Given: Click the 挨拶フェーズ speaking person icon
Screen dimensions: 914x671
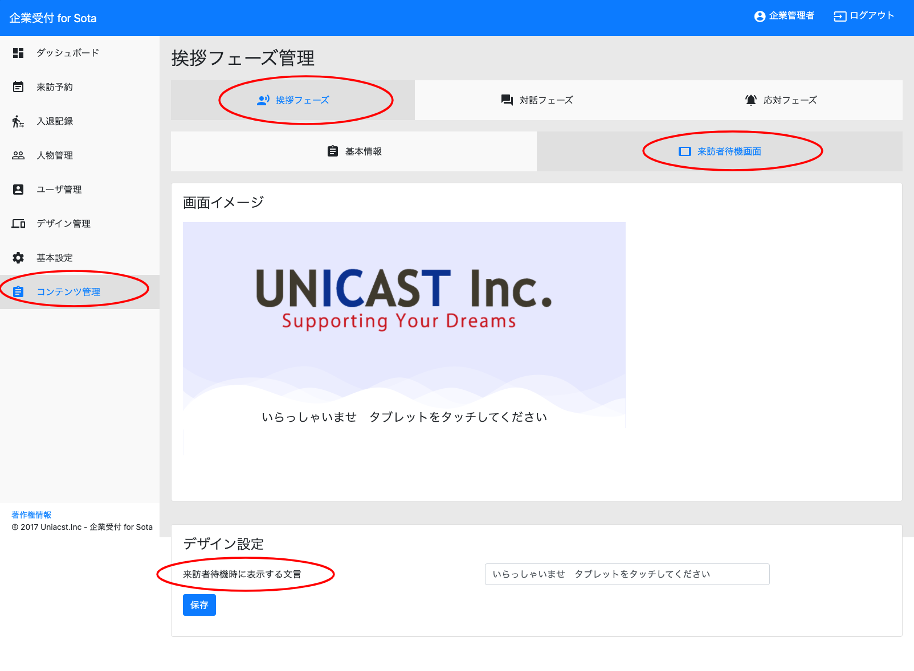Looking at the screenshot, I should click(x=263, y=100).
